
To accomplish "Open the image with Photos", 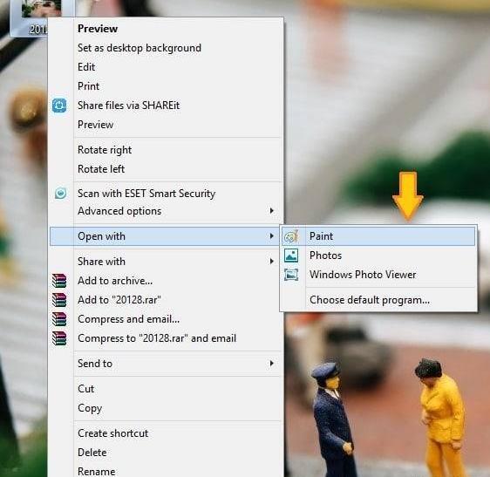I will click(x=378, y=256).
